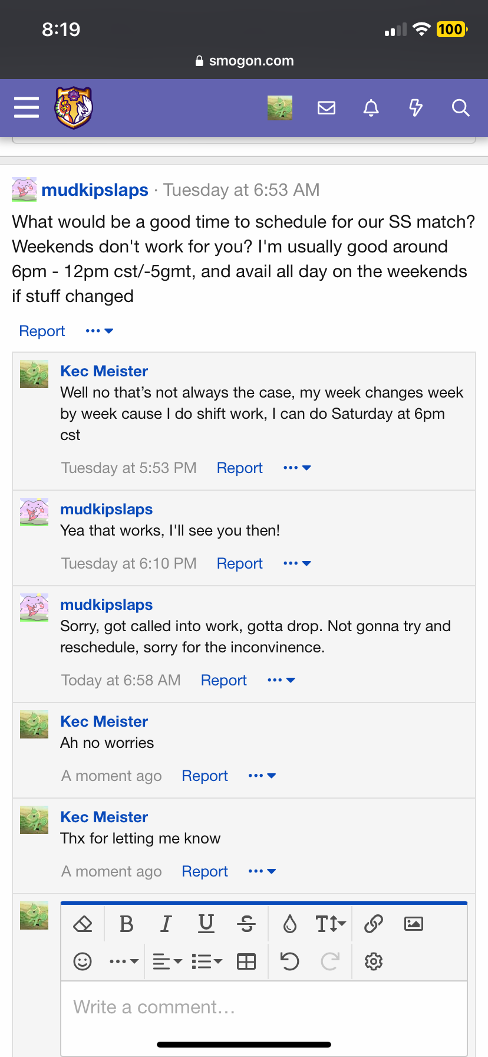Open more options menu under mudkipslaps's main post
The height and width of the screenshot is (1057, 488).
tap(99, 331)
